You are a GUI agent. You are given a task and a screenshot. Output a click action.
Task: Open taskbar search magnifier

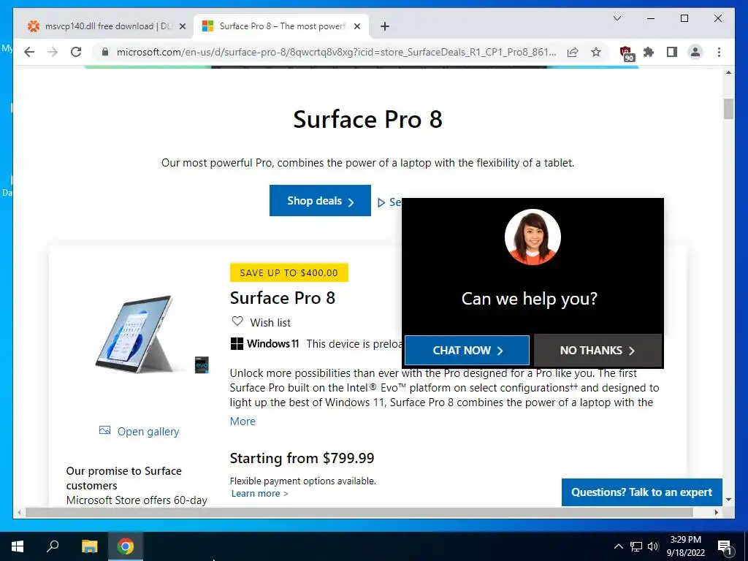[53, 546]
